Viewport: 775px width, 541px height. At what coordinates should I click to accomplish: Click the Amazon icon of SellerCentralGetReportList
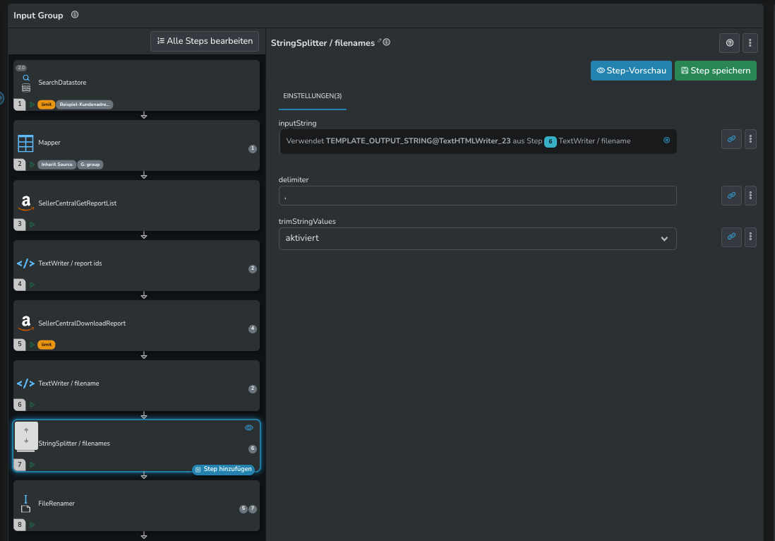tap(25, 203)
